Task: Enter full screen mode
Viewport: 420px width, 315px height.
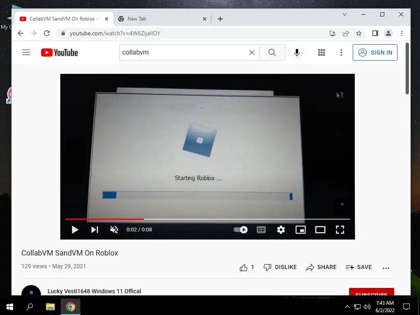Action: coord(340,230)
